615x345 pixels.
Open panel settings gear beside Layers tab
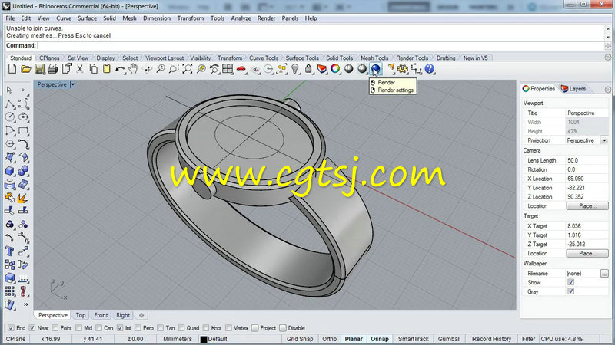(x=608, y=89)
